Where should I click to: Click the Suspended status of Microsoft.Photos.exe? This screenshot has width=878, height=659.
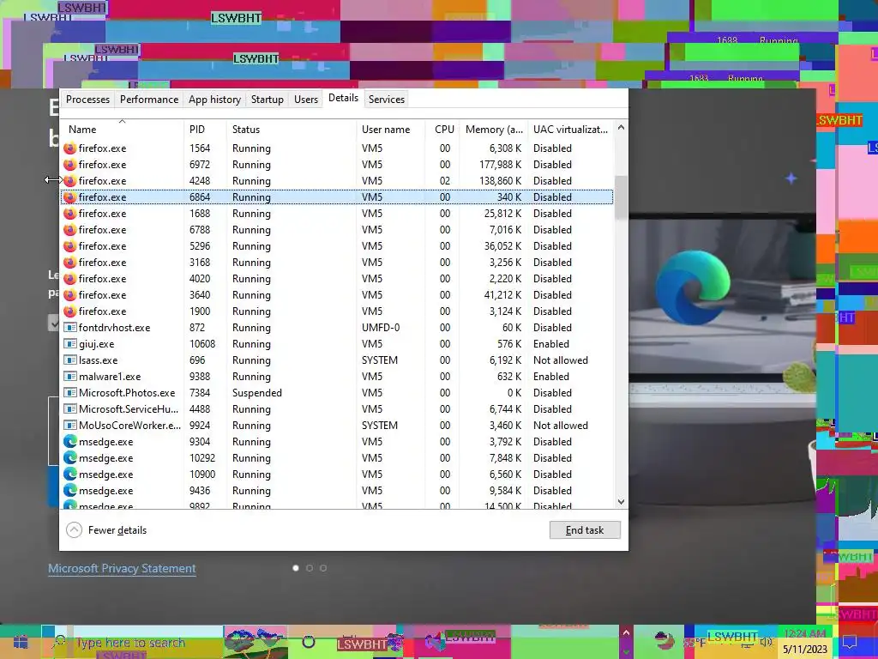click(x=257, y=393)
